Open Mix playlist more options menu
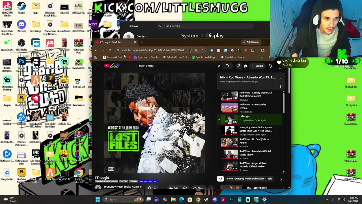Image resolution: width=362 pixels, height=204 pixels. [280, 86]
